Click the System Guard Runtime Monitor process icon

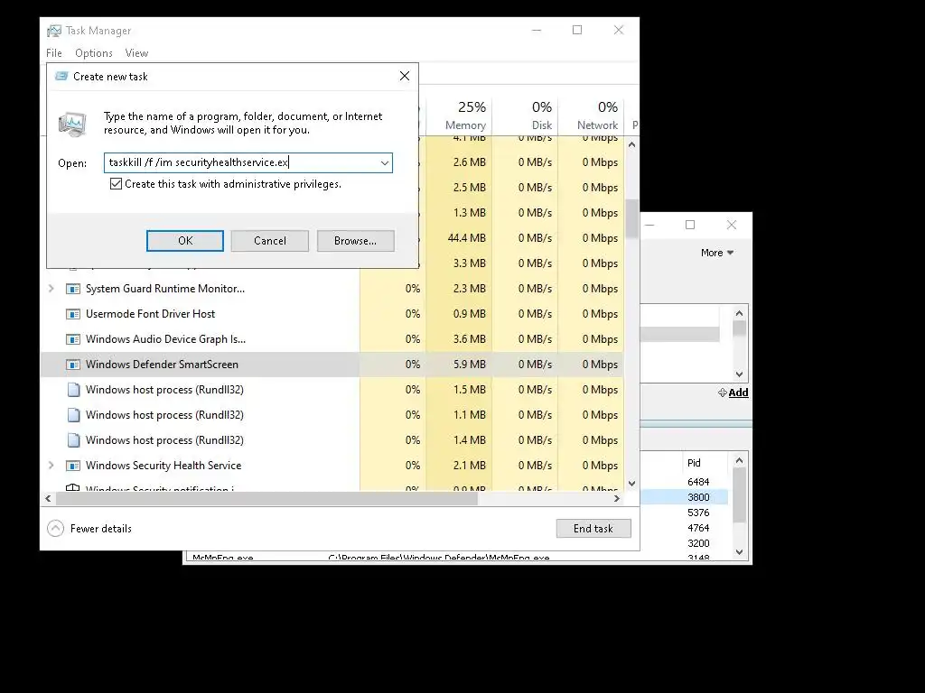coord(72,289)
